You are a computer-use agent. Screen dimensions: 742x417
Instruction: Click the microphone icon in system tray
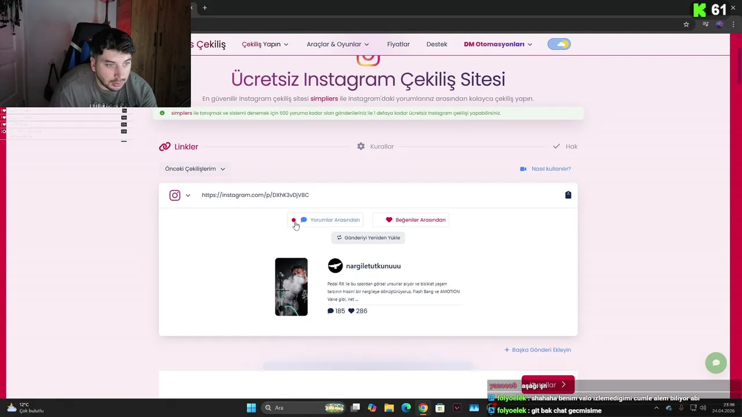[x=681, y=408]
